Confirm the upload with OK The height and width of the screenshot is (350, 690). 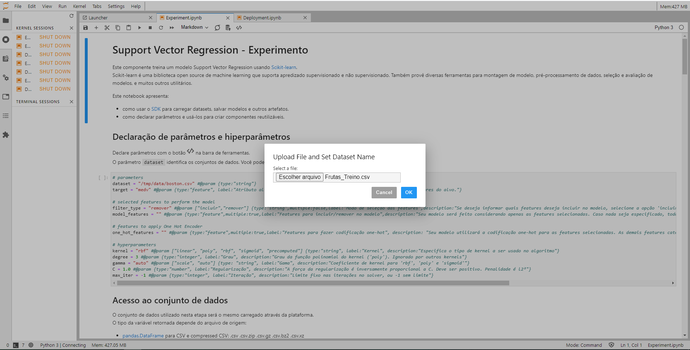coord(409,193)
